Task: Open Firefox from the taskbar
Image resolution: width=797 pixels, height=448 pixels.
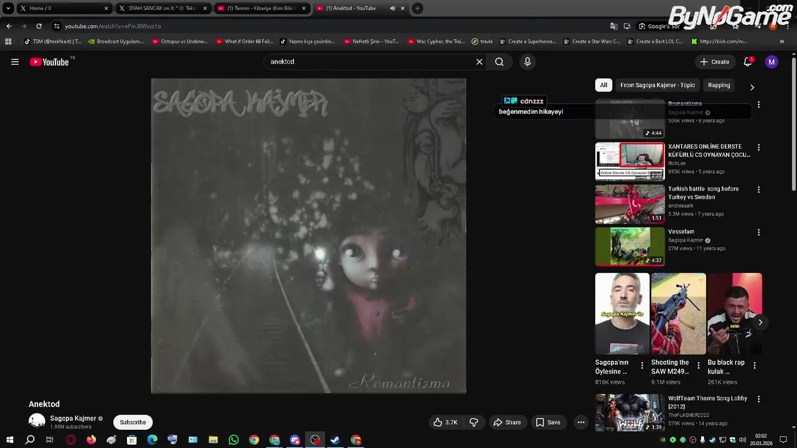Action: point(91,440)
